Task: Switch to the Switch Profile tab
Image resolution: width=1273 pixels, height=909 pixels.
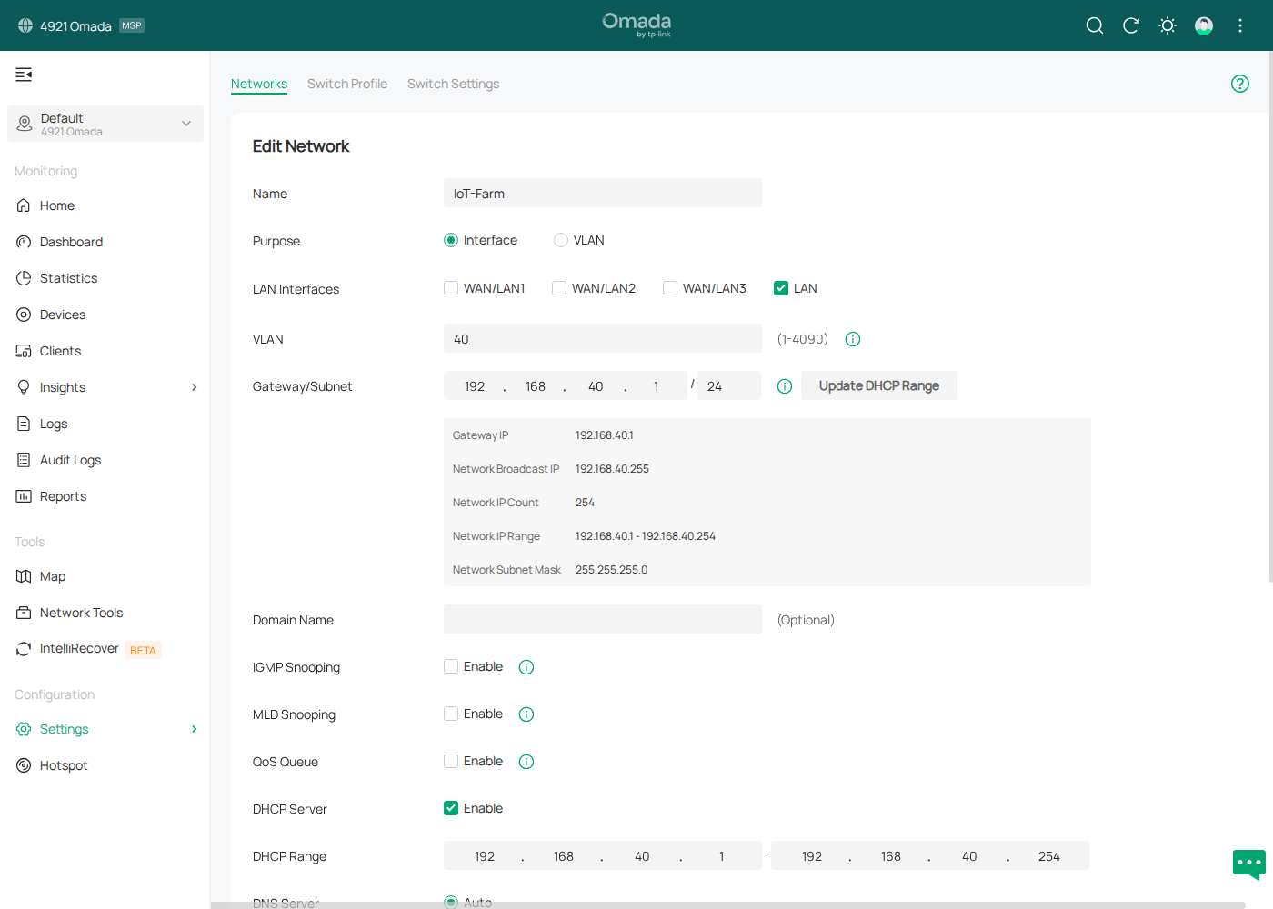Action: tap(347, 84)
